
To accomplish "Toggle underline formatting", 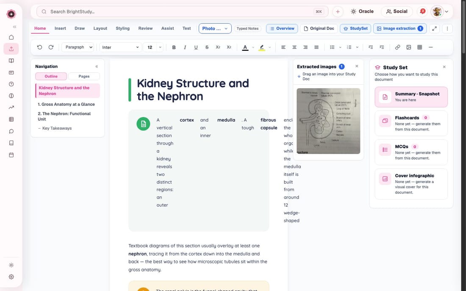I will tap(196, 47).
